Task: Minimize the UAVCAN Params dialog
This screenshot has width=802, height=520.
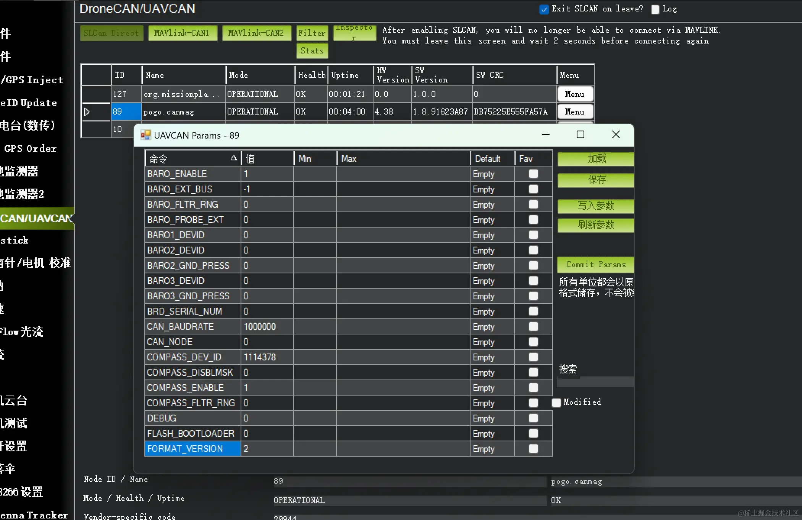Action: click(x=546, y=135)
